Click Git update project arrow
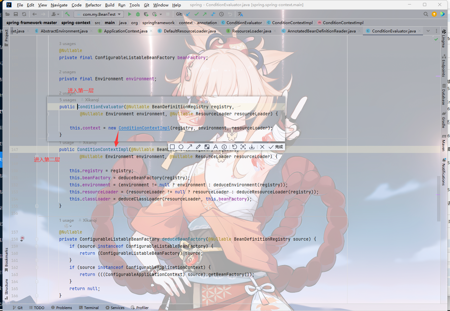The image size is (450, 311). (188, 14)
